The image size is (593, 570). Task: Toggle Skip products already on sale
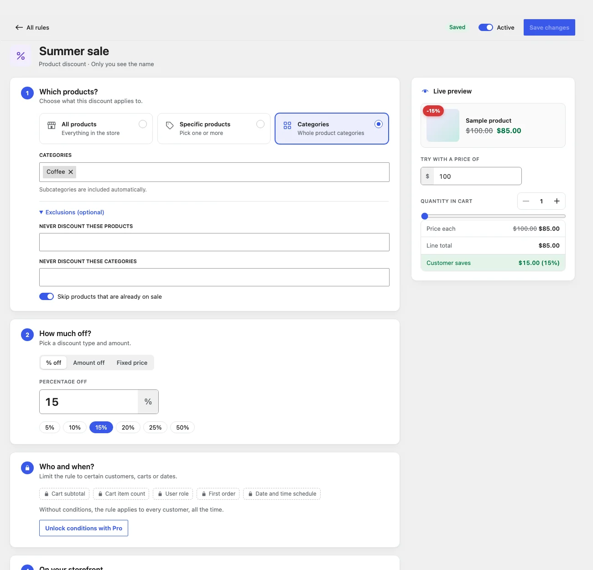point(47,296)
